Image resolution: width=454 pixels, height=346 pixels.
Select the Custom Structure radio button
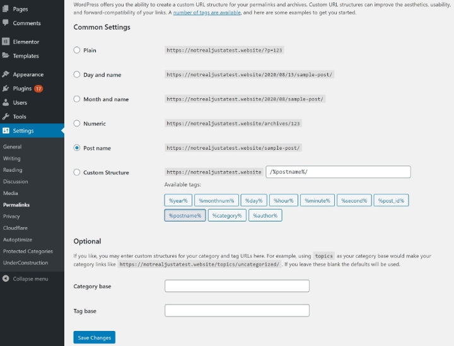click(x=77, y=172)
